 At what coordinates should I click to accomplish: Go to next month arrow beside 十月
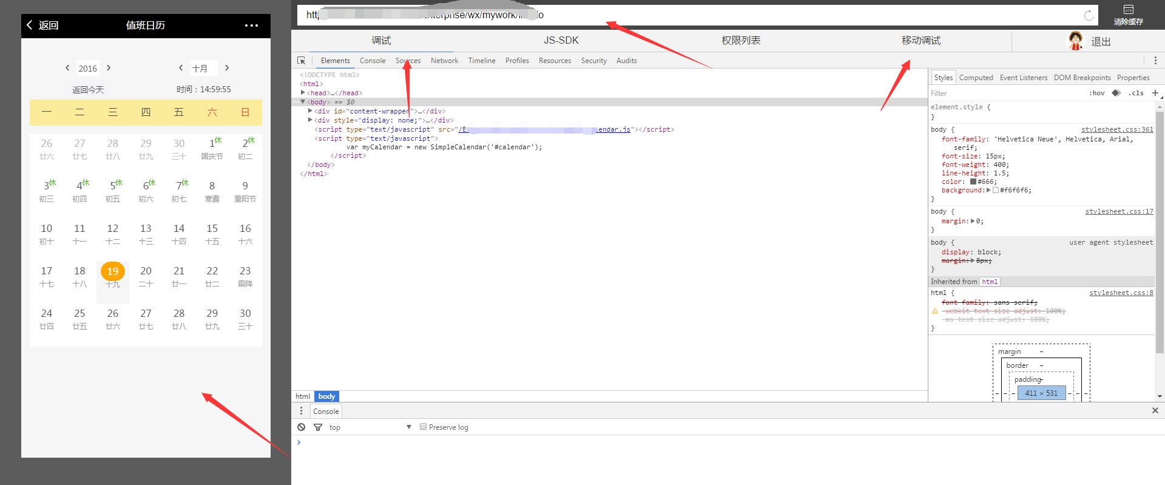pyautogui.click(x=227, y=68)
